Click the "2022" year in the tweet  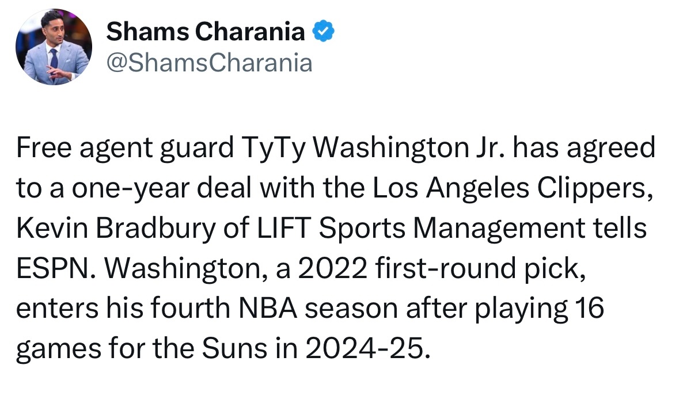tap(332, 268)
